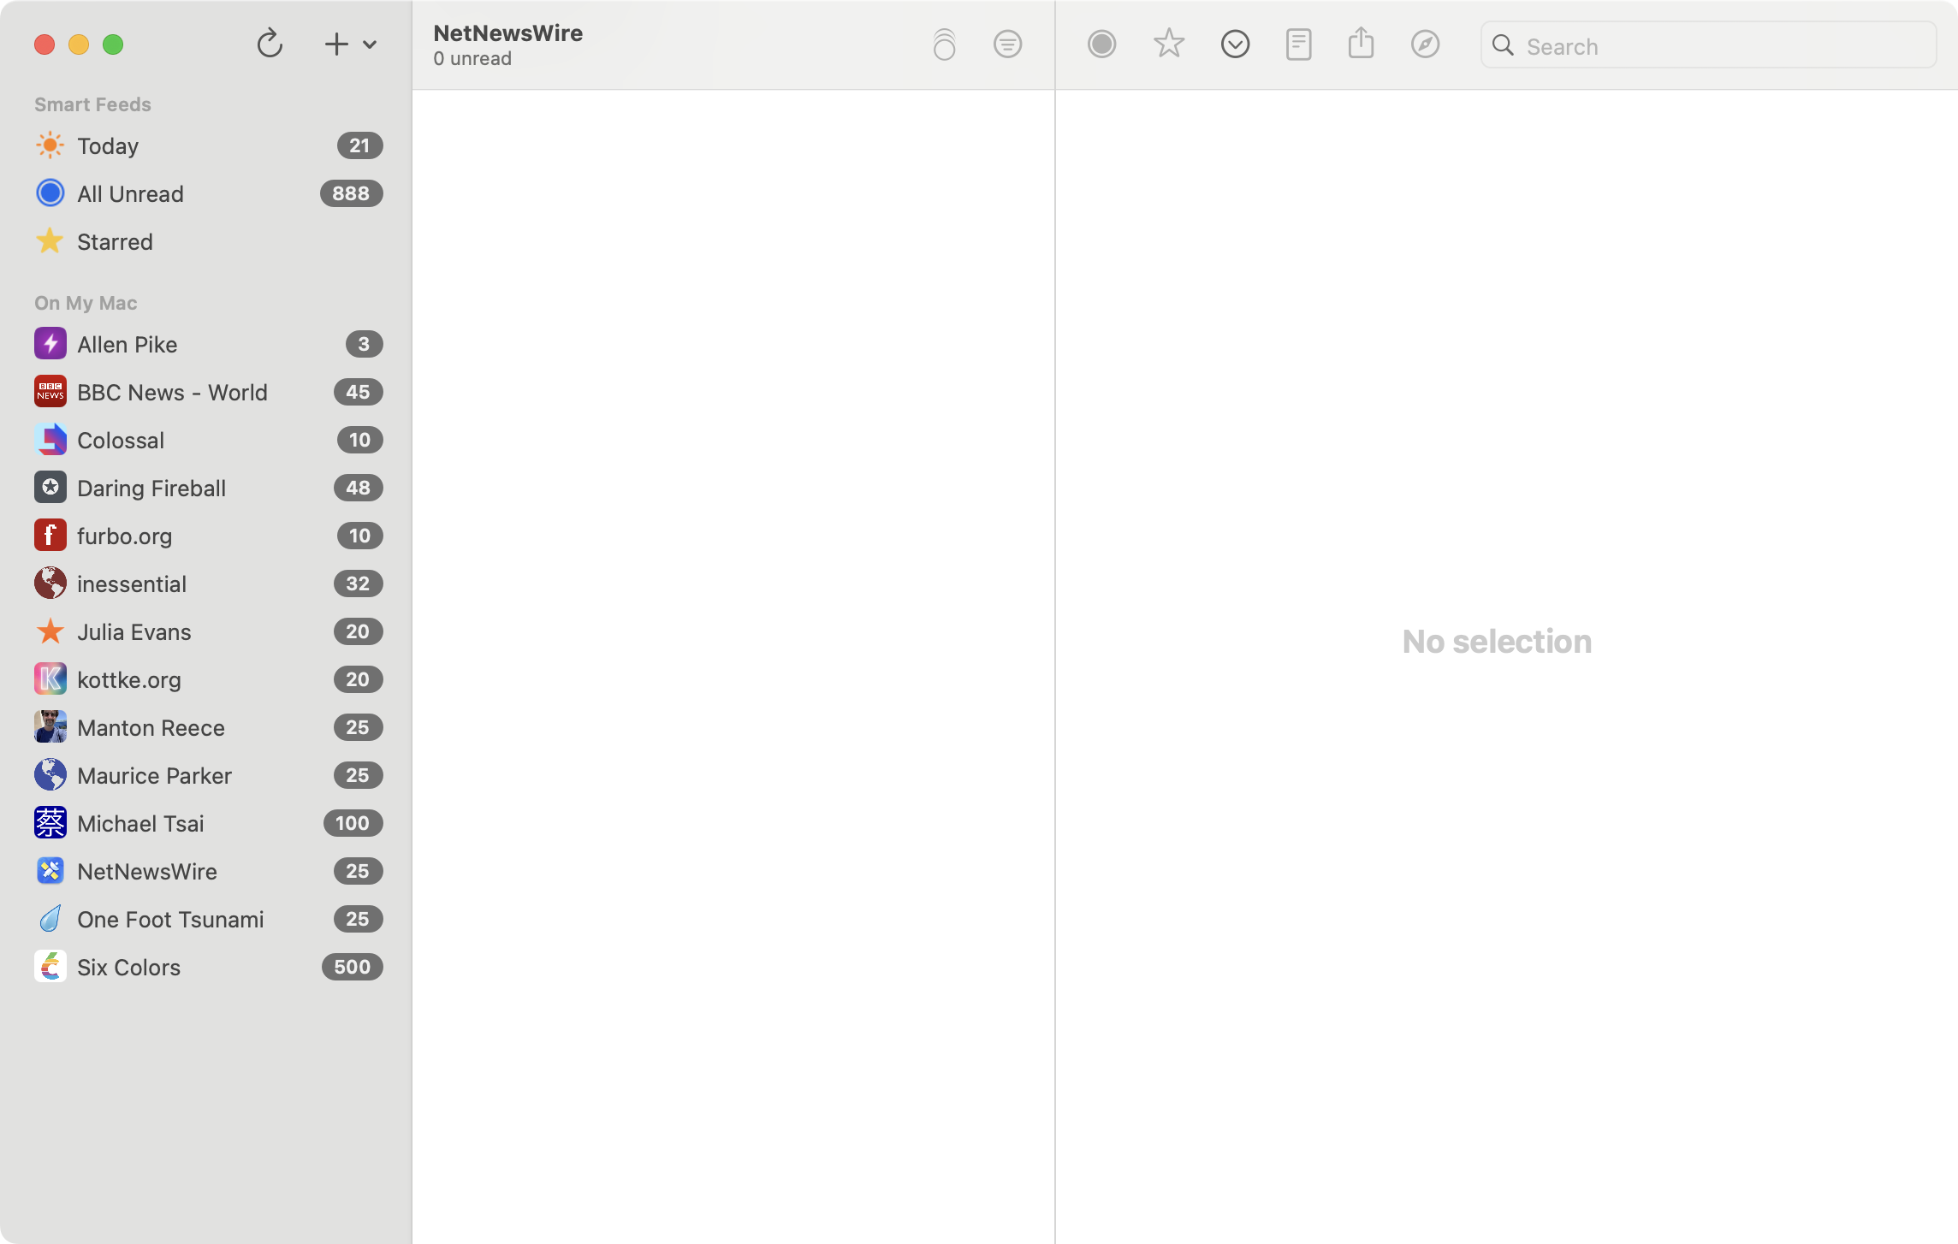
Task: Select the All Unread smart feed
Action: (130, 194)
